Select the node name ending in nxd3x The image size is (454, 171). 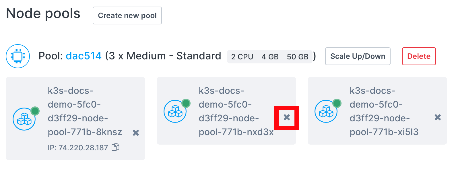point(236,111)
